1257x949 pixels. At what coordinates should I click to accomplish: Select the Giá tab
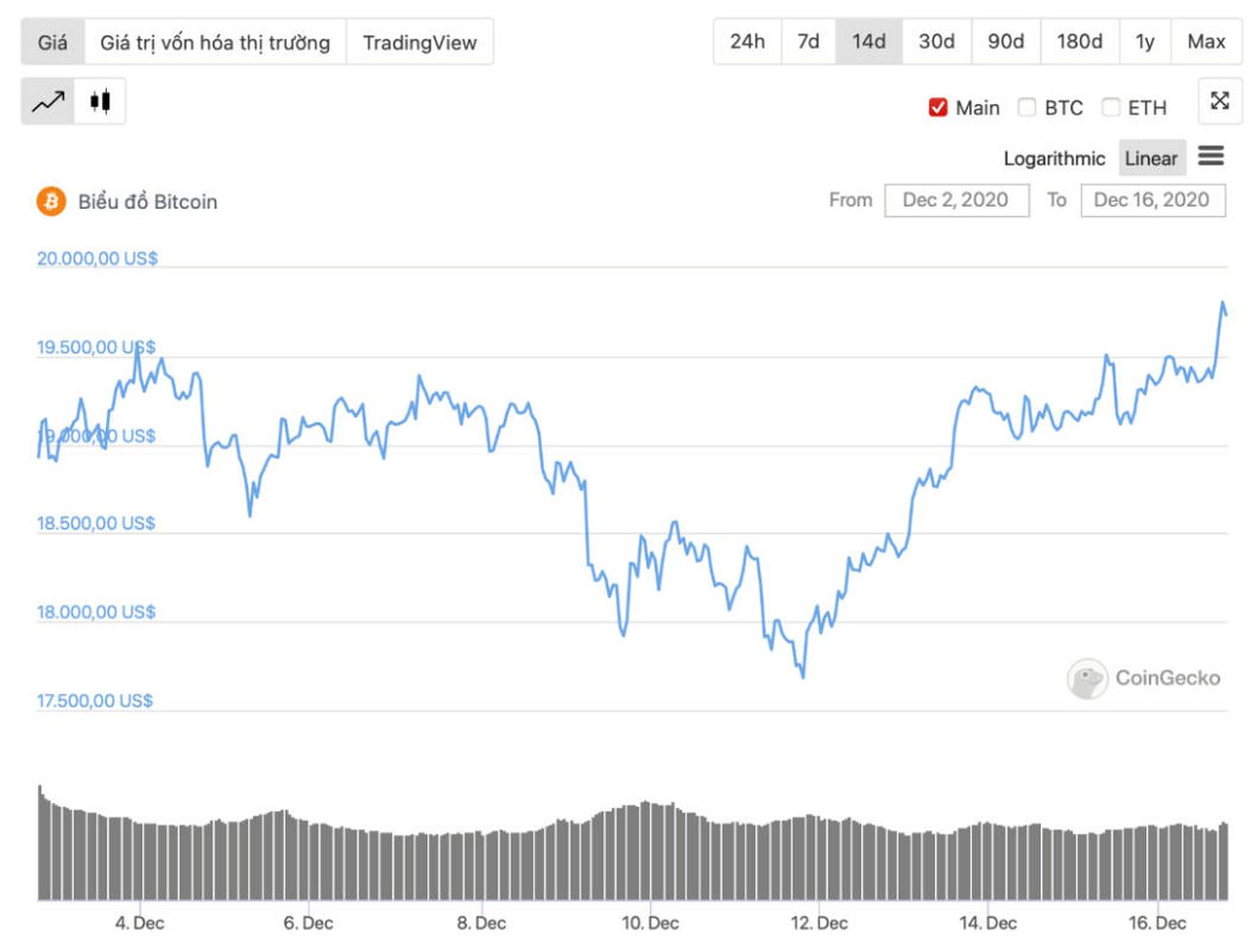click(x=53, y=42)
